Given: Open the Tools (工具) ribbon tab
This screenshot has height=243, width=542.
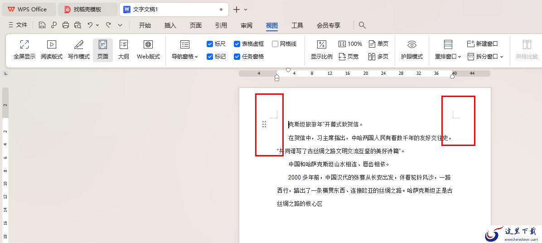Looking at the screenshot, I should [x=297, y=25].
